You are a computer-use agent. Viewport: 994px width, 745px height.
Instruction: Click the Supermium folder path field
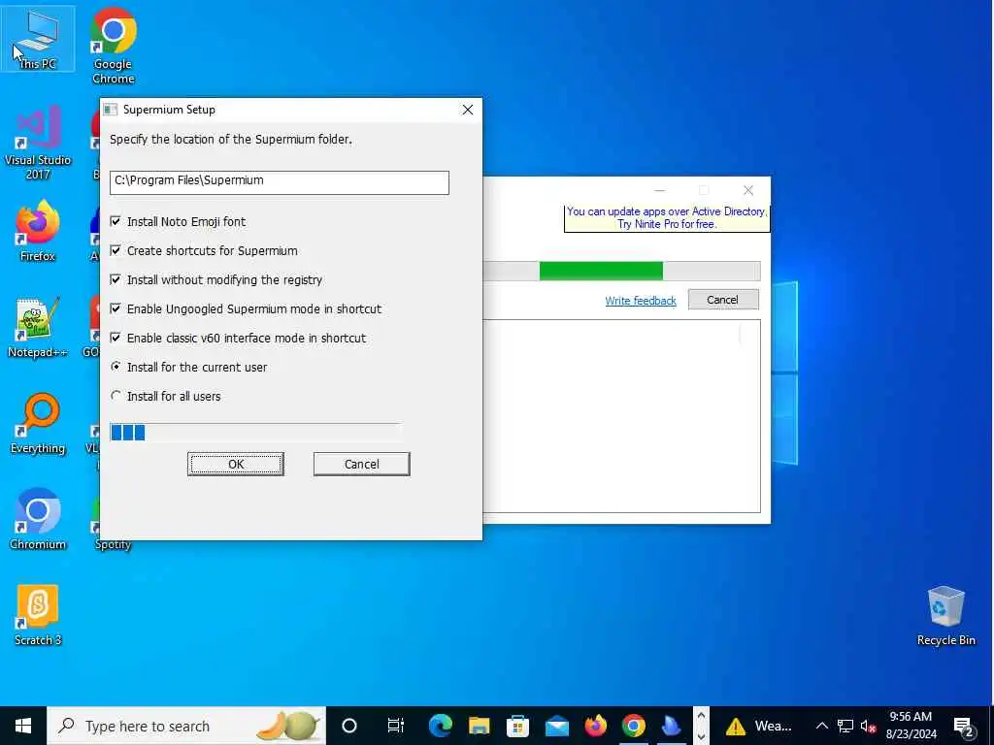279,182
